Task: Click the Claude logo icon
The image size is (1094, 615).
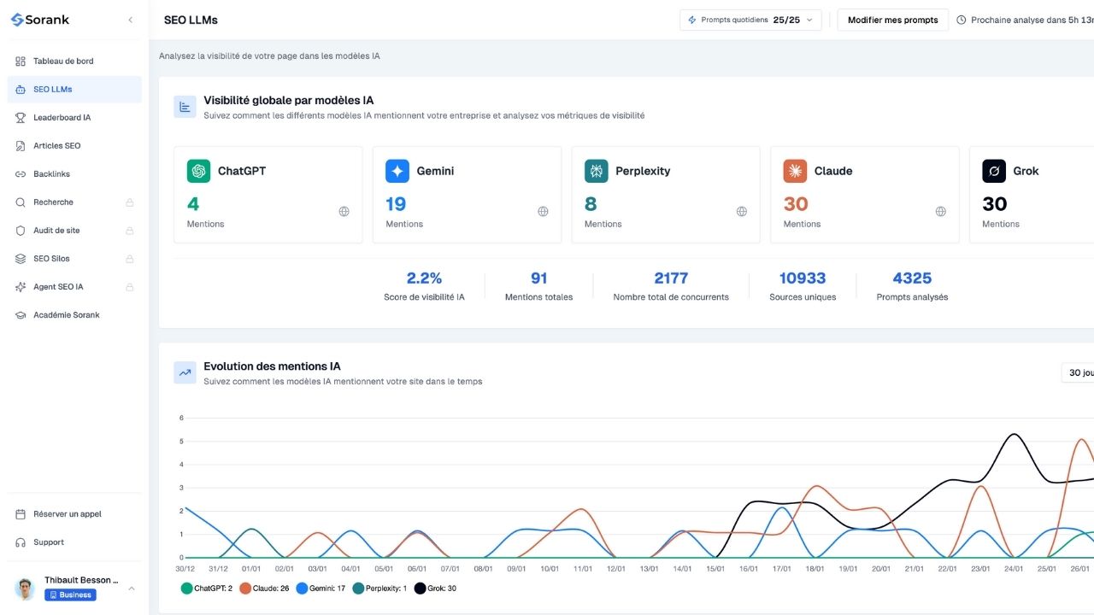Action: [794, 171]
